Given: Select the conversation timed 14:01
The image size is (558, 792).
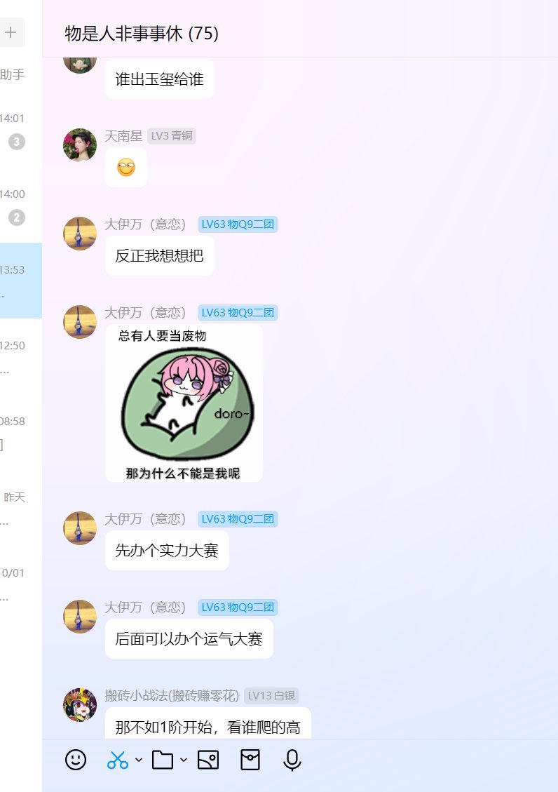Looking at the screenshot, I should coord(21,129).
